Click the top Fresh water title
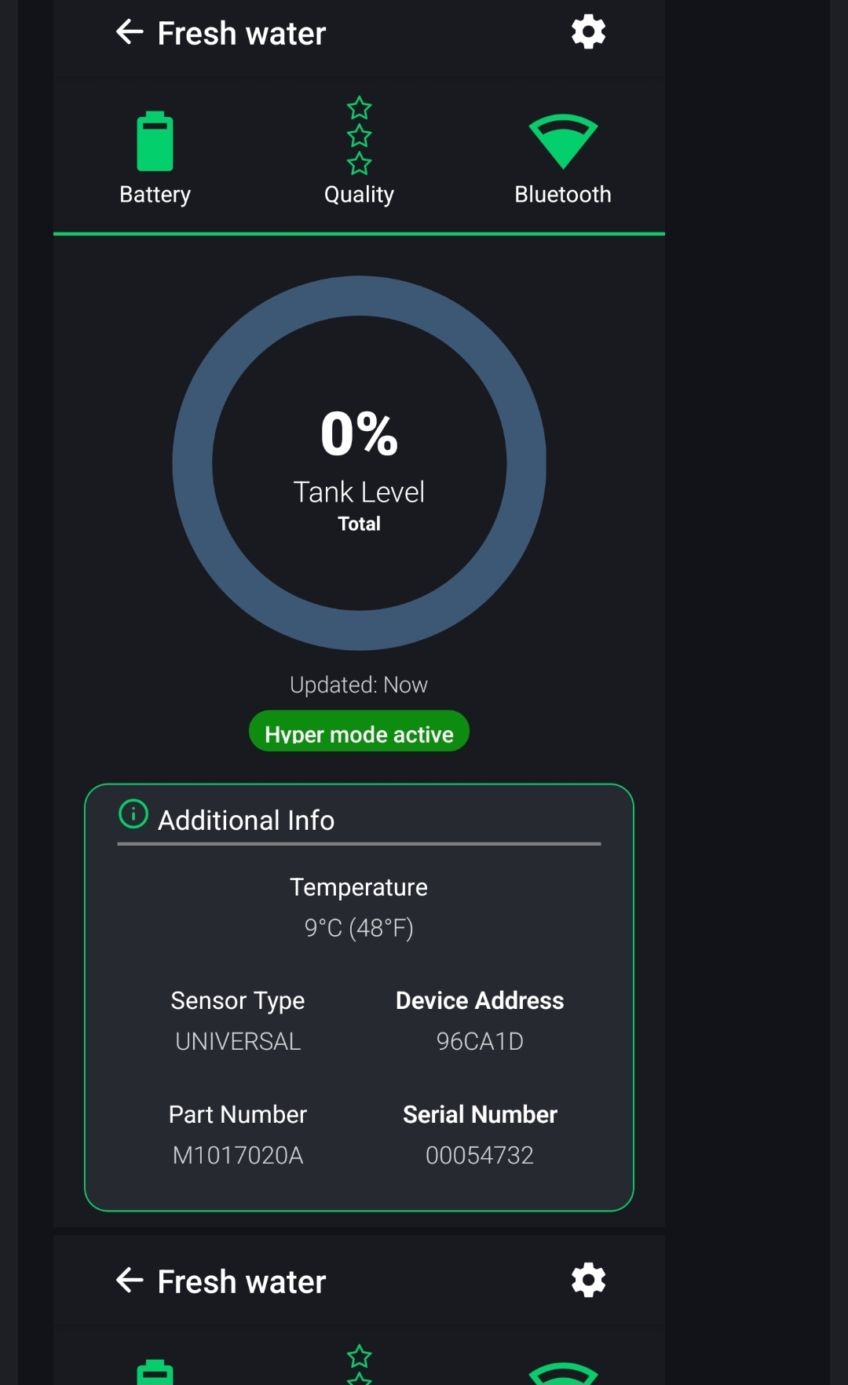848x1385 pixels. coord(241,34)
